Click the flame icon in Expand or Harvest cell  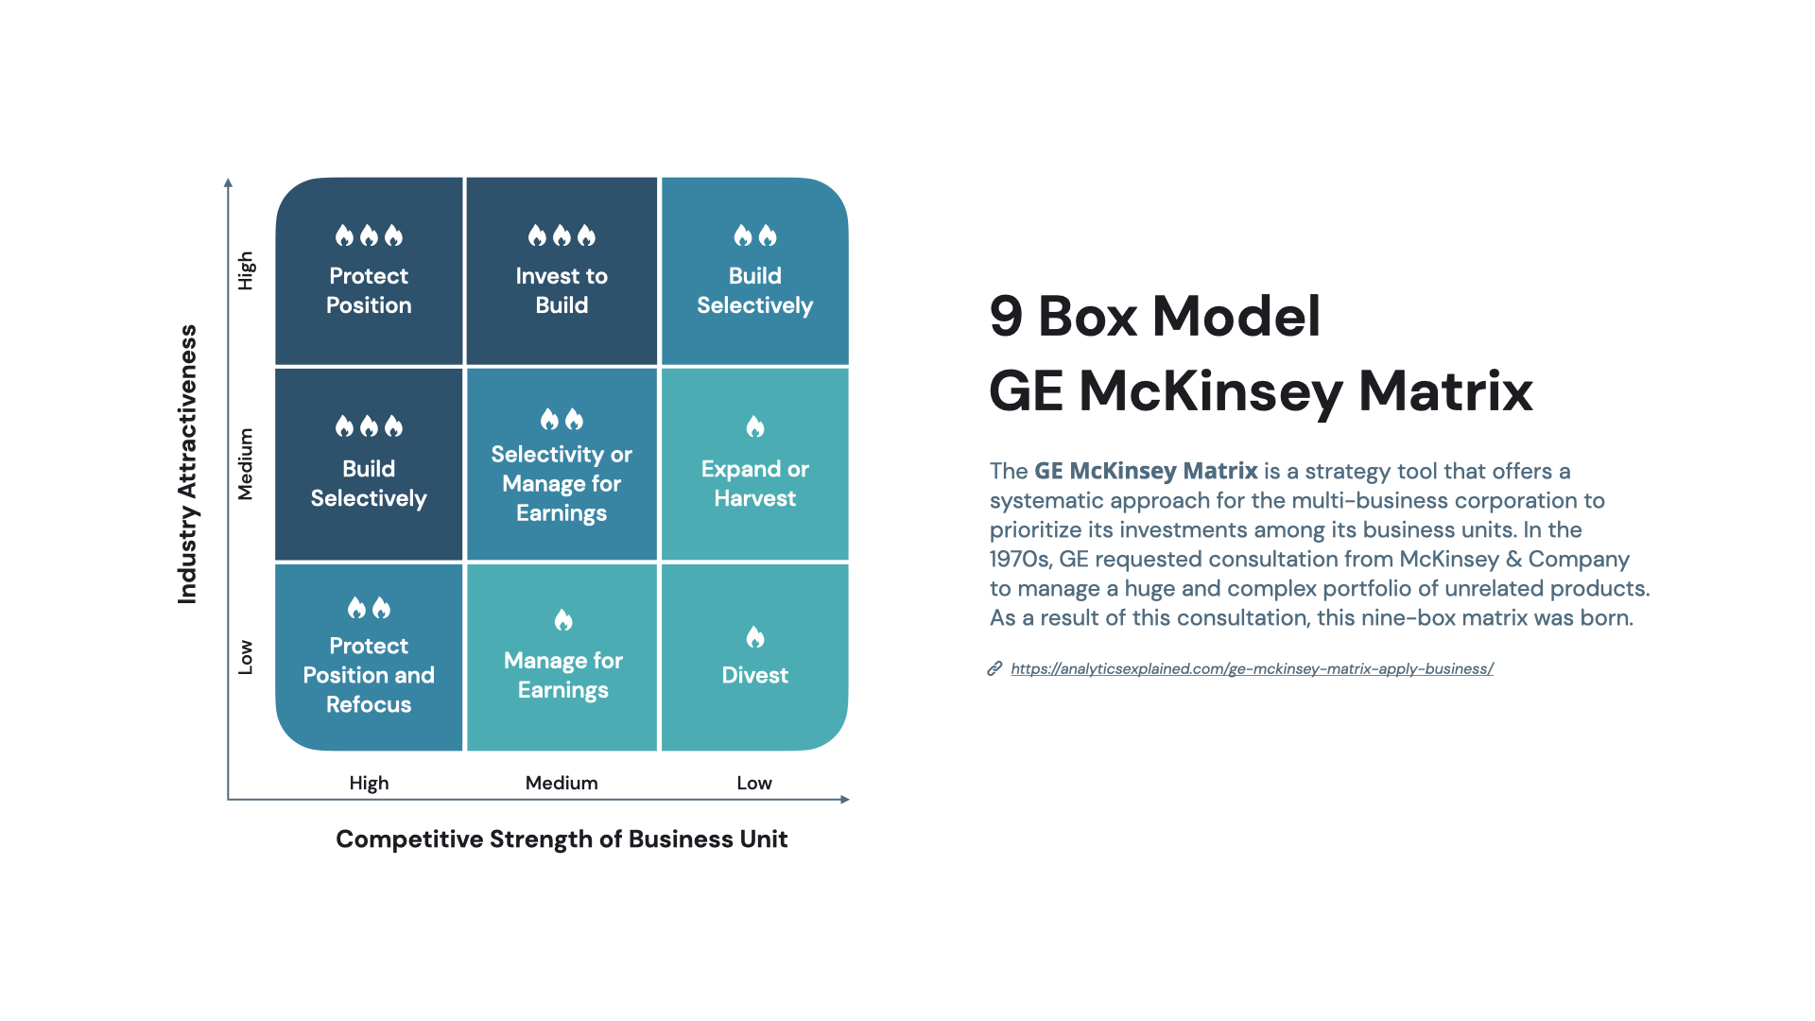point(752,431)
